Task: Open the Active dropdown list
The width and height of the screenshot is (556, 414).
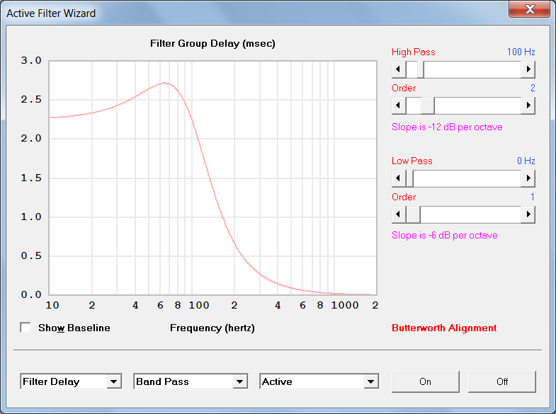Action: pyautogui.click(x=371, y=381)
